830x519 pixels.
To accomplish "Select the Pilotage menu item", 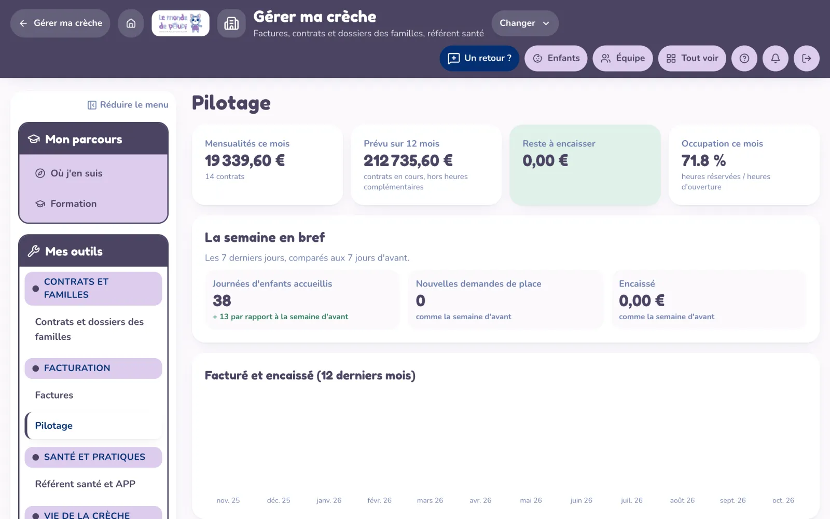I will (93, 426).
